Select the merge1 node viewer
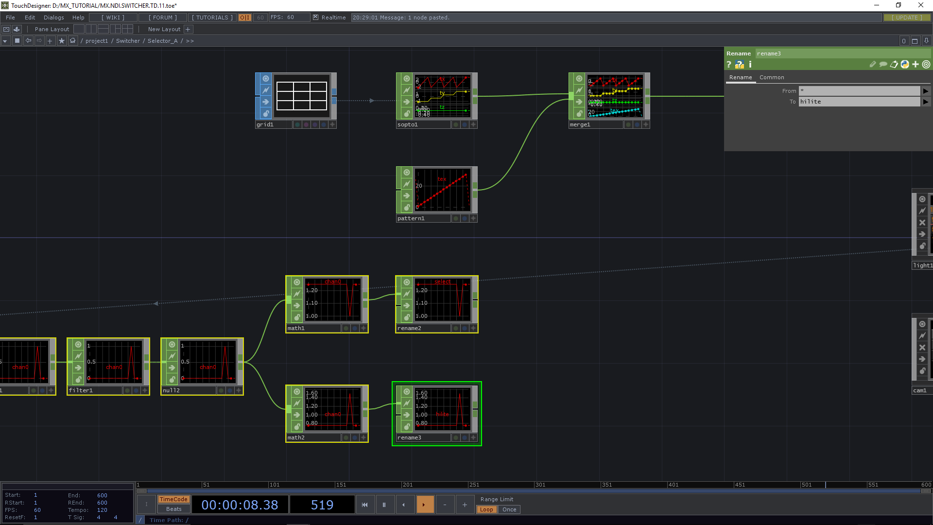 coord(615,96)
